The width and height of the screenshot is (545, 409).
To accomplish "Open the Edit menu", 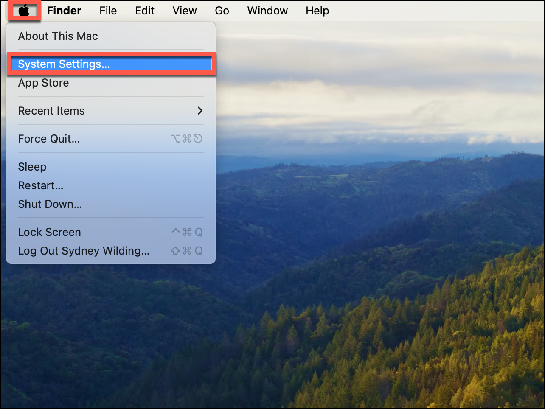I will point(145,11).
